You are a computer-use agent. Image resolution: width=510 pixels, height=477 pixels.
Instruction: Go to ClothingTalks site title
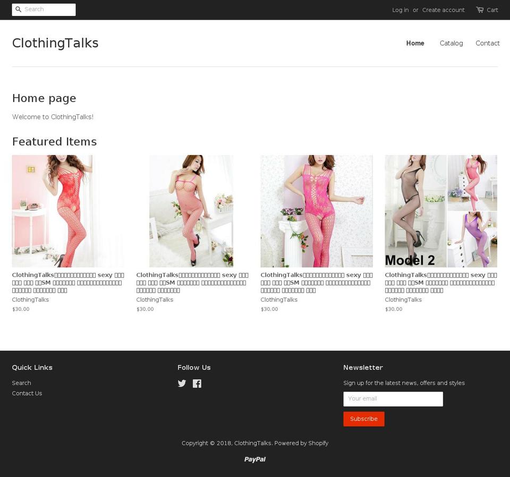[55, 43]
